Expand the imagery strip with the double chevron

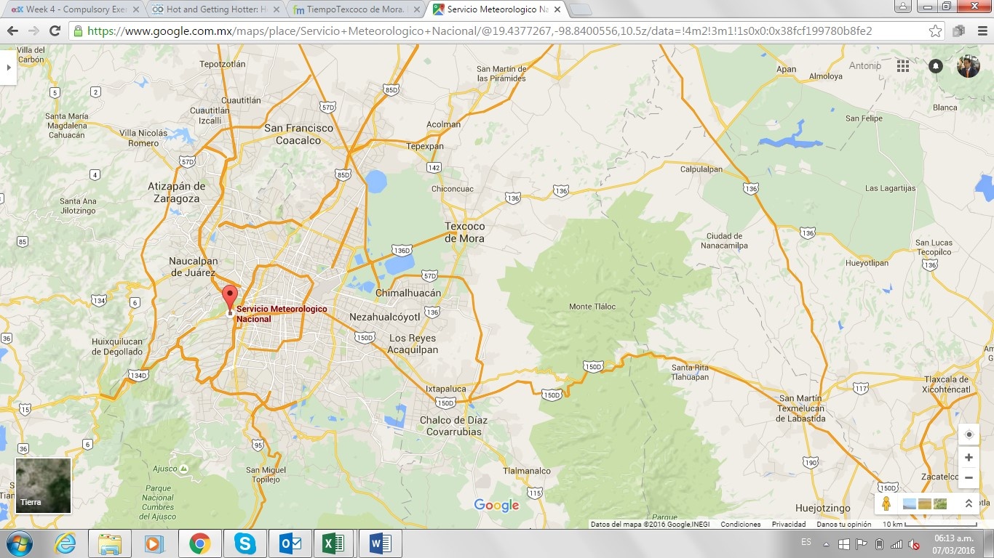point(969,504)
